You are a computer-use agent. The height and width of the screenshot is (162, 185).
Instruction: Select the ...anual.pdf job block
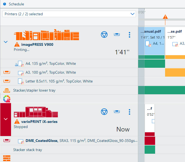click(151, 43)
